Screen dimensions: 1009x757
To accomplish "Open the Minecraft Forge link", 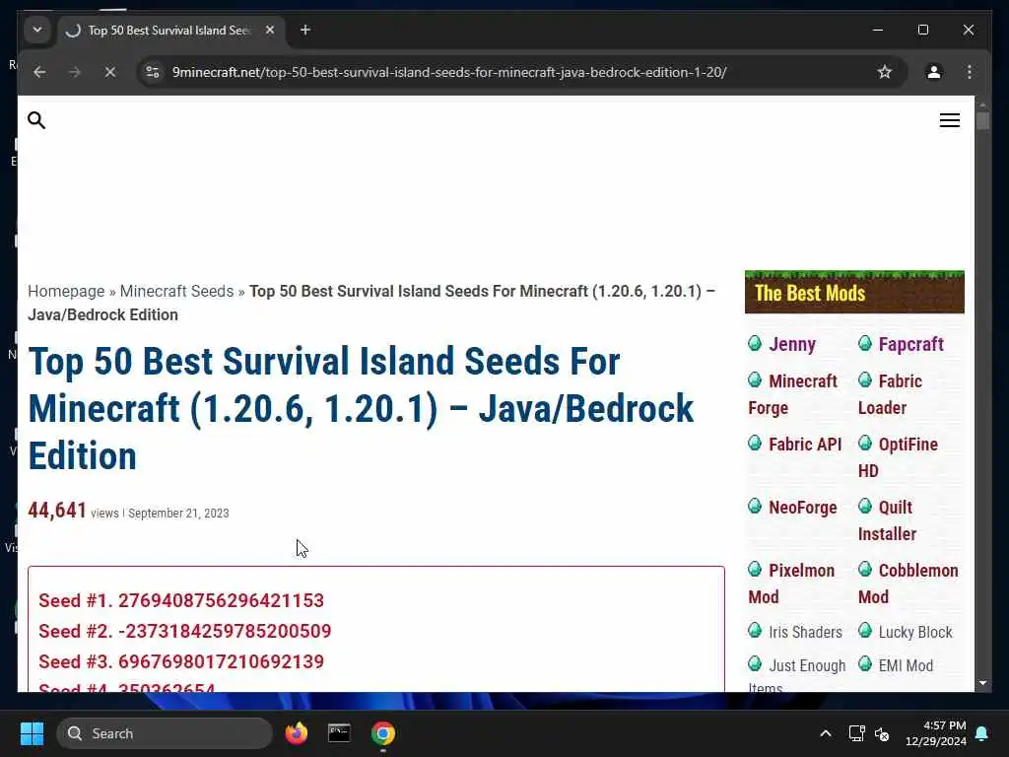I will (x=793, y=394).
